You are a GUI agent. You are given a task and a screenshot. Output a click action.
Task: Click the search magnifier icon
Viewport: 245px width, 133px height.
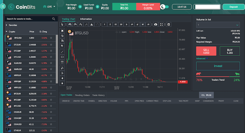click(54, 19)
